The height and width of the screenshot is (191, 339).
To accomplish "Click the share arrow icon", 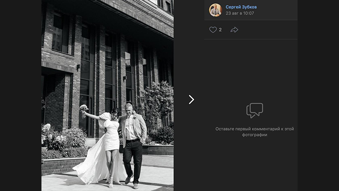I will click(234, 30).
